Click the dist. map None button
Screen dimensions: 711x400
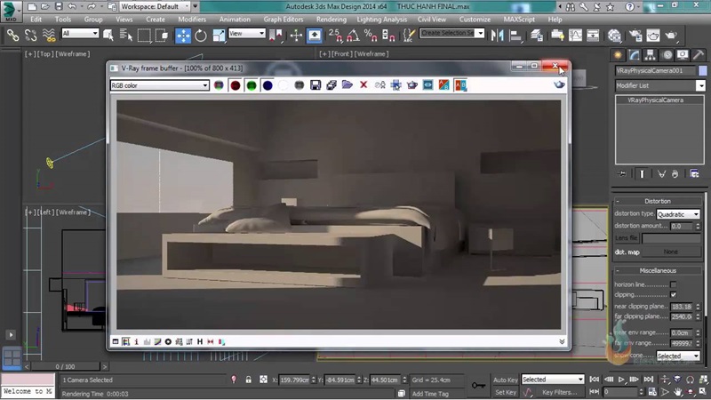point(671,252)
